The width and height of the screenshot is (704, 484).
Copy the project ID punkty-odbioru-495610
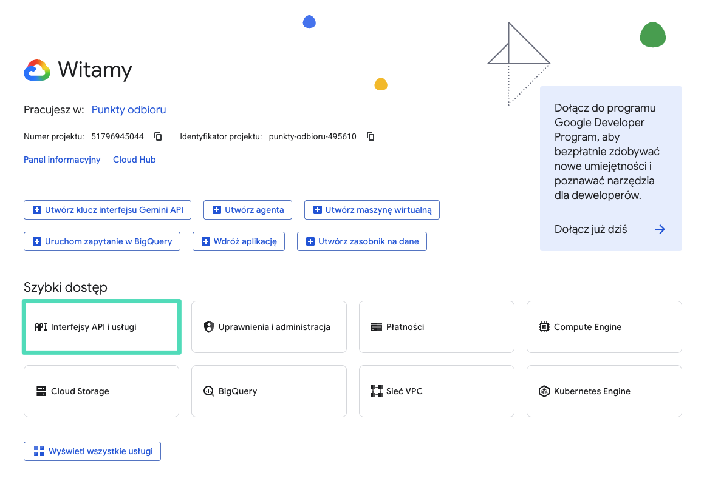pyautogui.click(x=371, y=136)
